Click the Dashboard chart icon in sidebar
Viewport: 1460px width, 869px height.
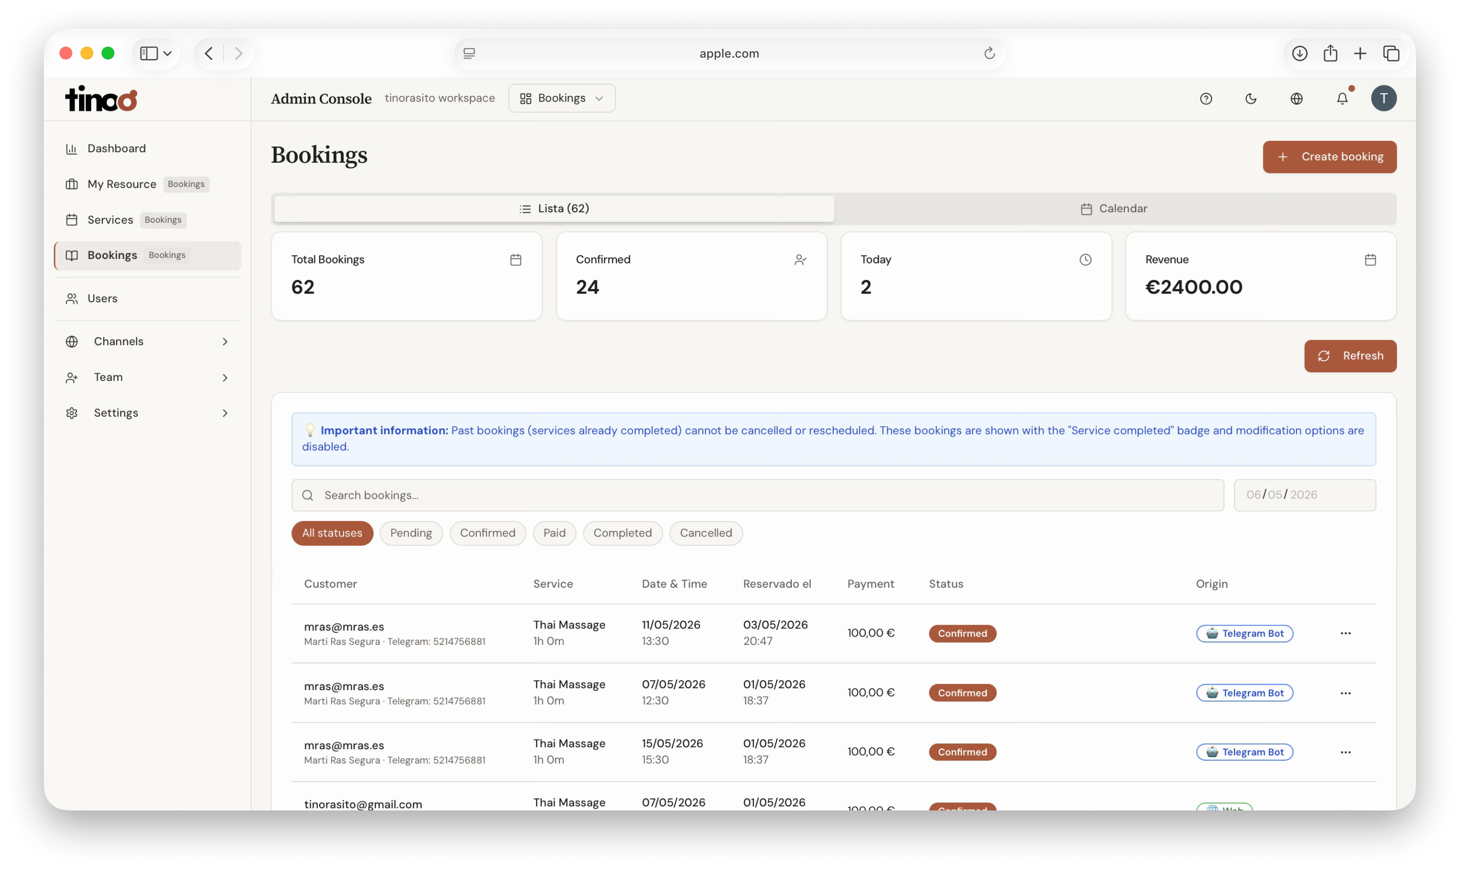tap(71, 149)
